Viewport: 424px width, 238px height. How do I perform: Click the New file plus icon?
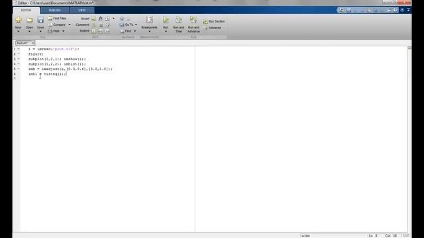point(19,20)
